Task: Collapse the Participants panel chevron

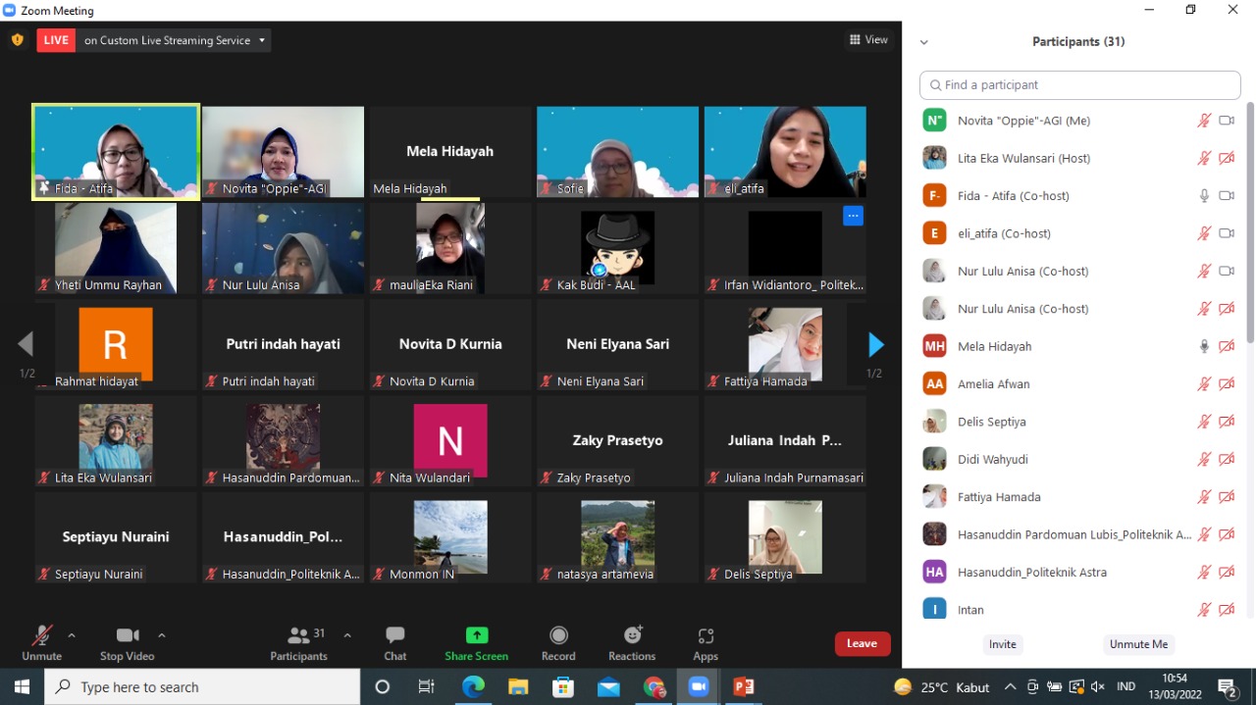Action: 923,42
